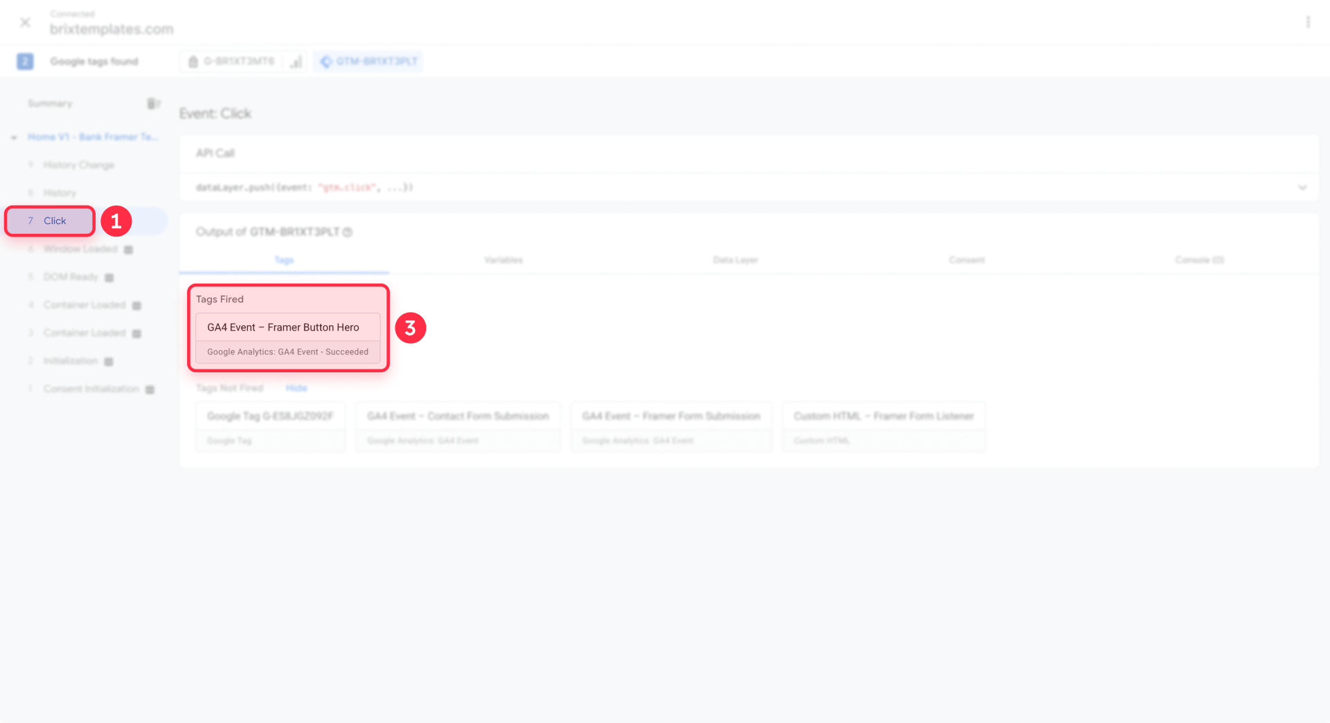
Task: Open the Summary view
Action: [50, 103]
